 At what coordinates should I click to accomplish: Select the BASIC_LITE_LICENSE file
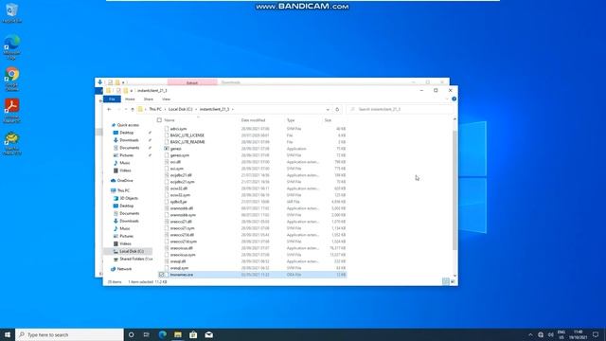(x=187, y=135)
